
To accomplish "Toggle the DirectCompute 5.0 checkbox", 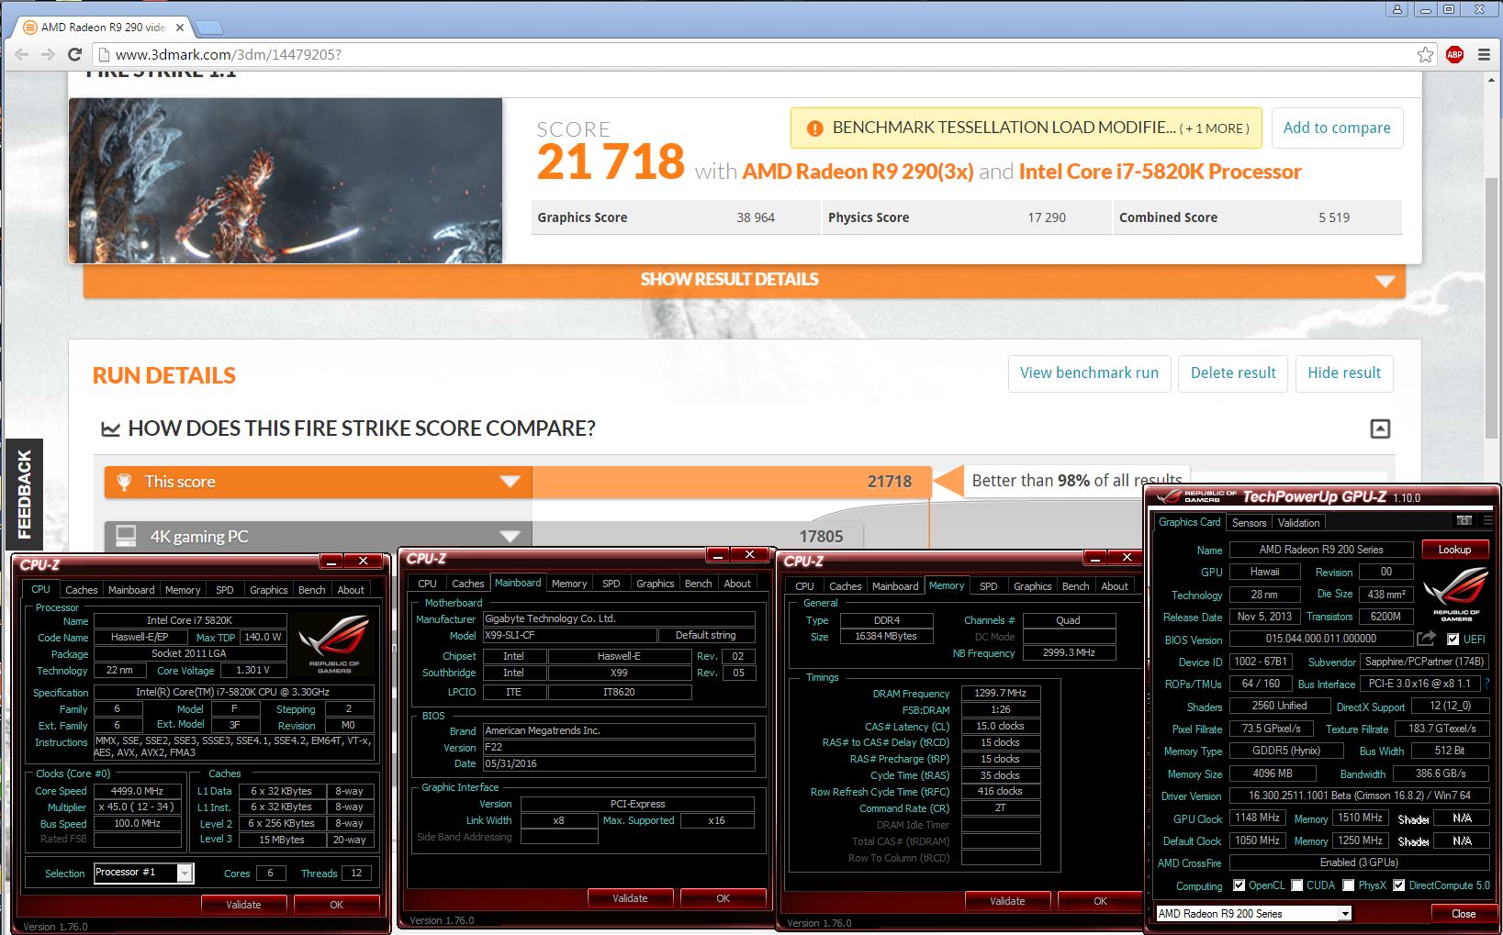I will (x=1399, y=885).
